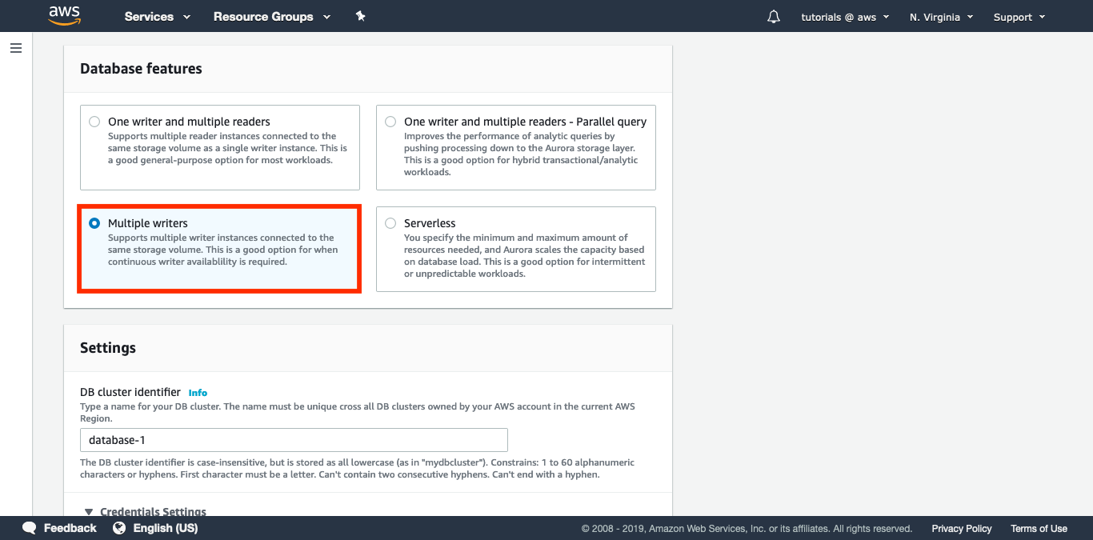Viewport: 1093px width, 540px height.
Task: Select One writer and multiple readers
Action: point(94,121)
